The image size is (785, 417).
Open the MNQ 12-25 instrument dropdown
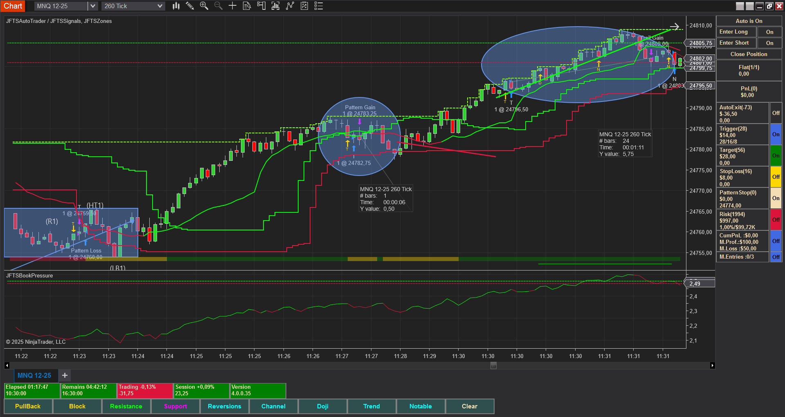coord(93,6)
